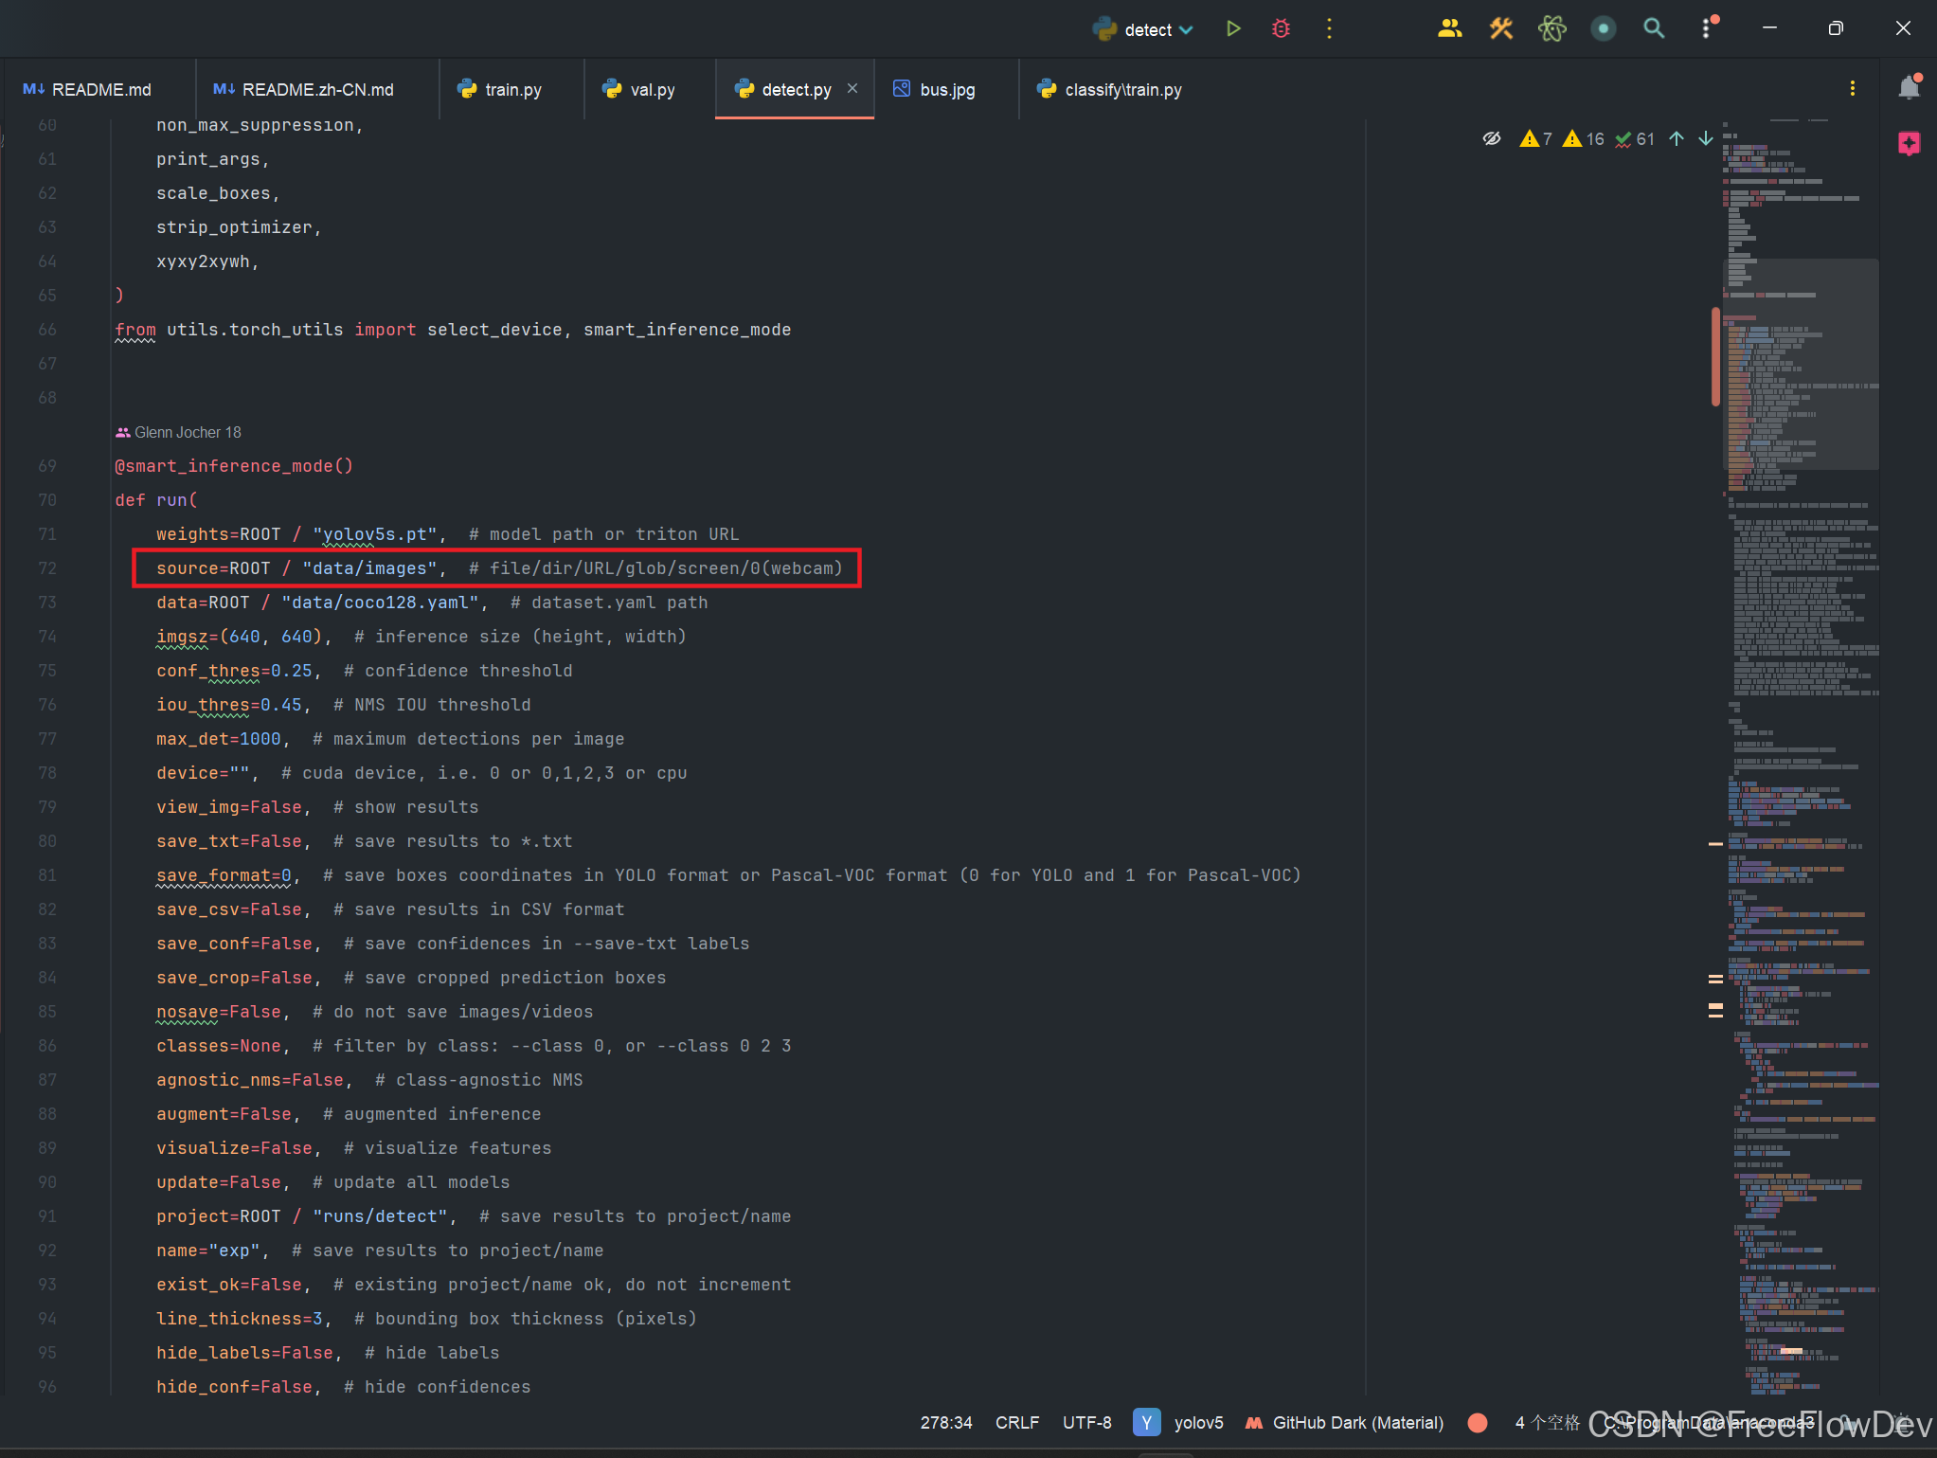Viewport: 1937px width, 1458px height.
Task: Switch to the bus.jpg tab
Action: [945, 89]
